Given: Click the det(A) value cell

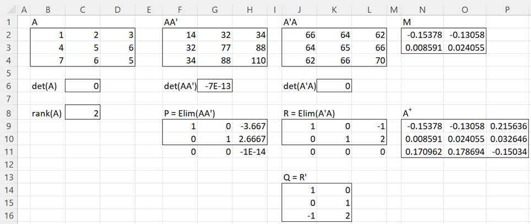Looking at the screenshot, I should click(x=82, y=86).
